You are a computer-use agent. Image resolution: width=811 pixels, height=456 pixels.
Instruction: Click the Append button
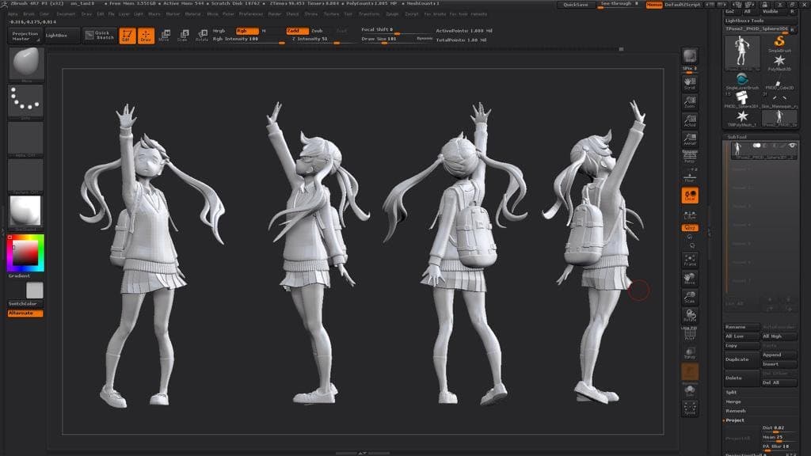coord(779,355)
